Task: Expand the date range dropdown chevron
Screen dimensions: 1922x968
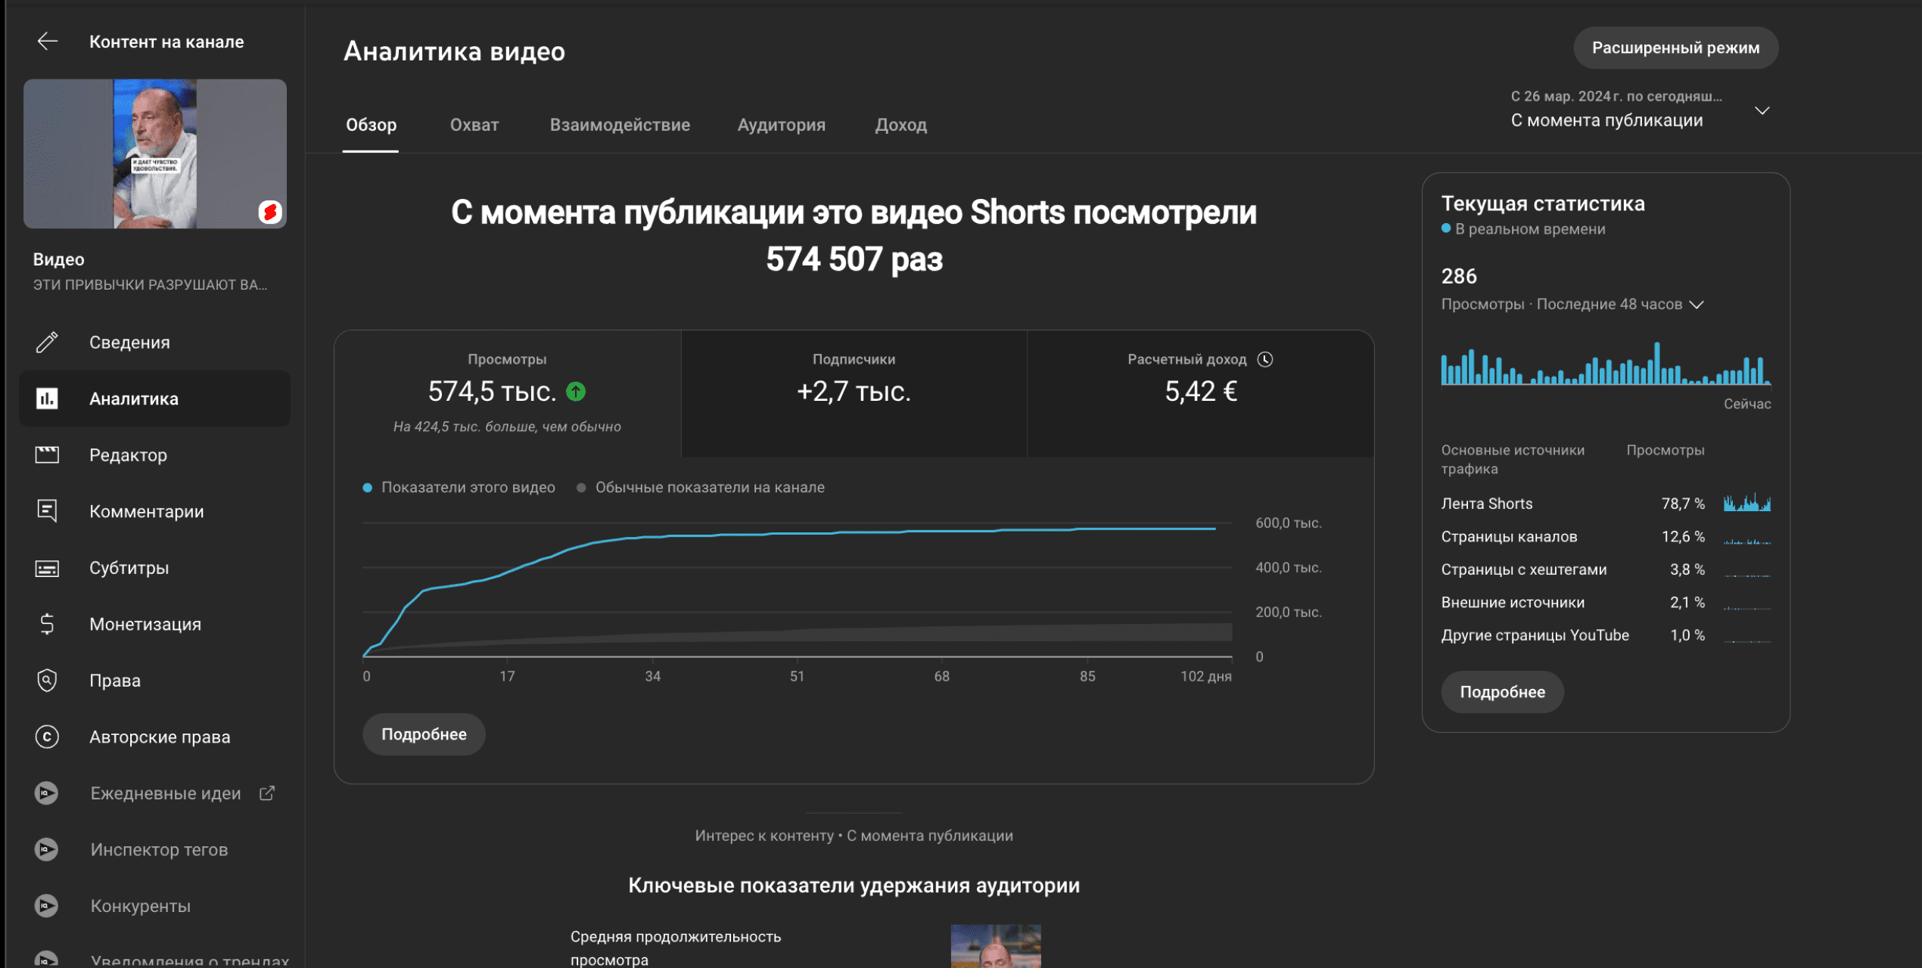Action: coord(1762,111)
